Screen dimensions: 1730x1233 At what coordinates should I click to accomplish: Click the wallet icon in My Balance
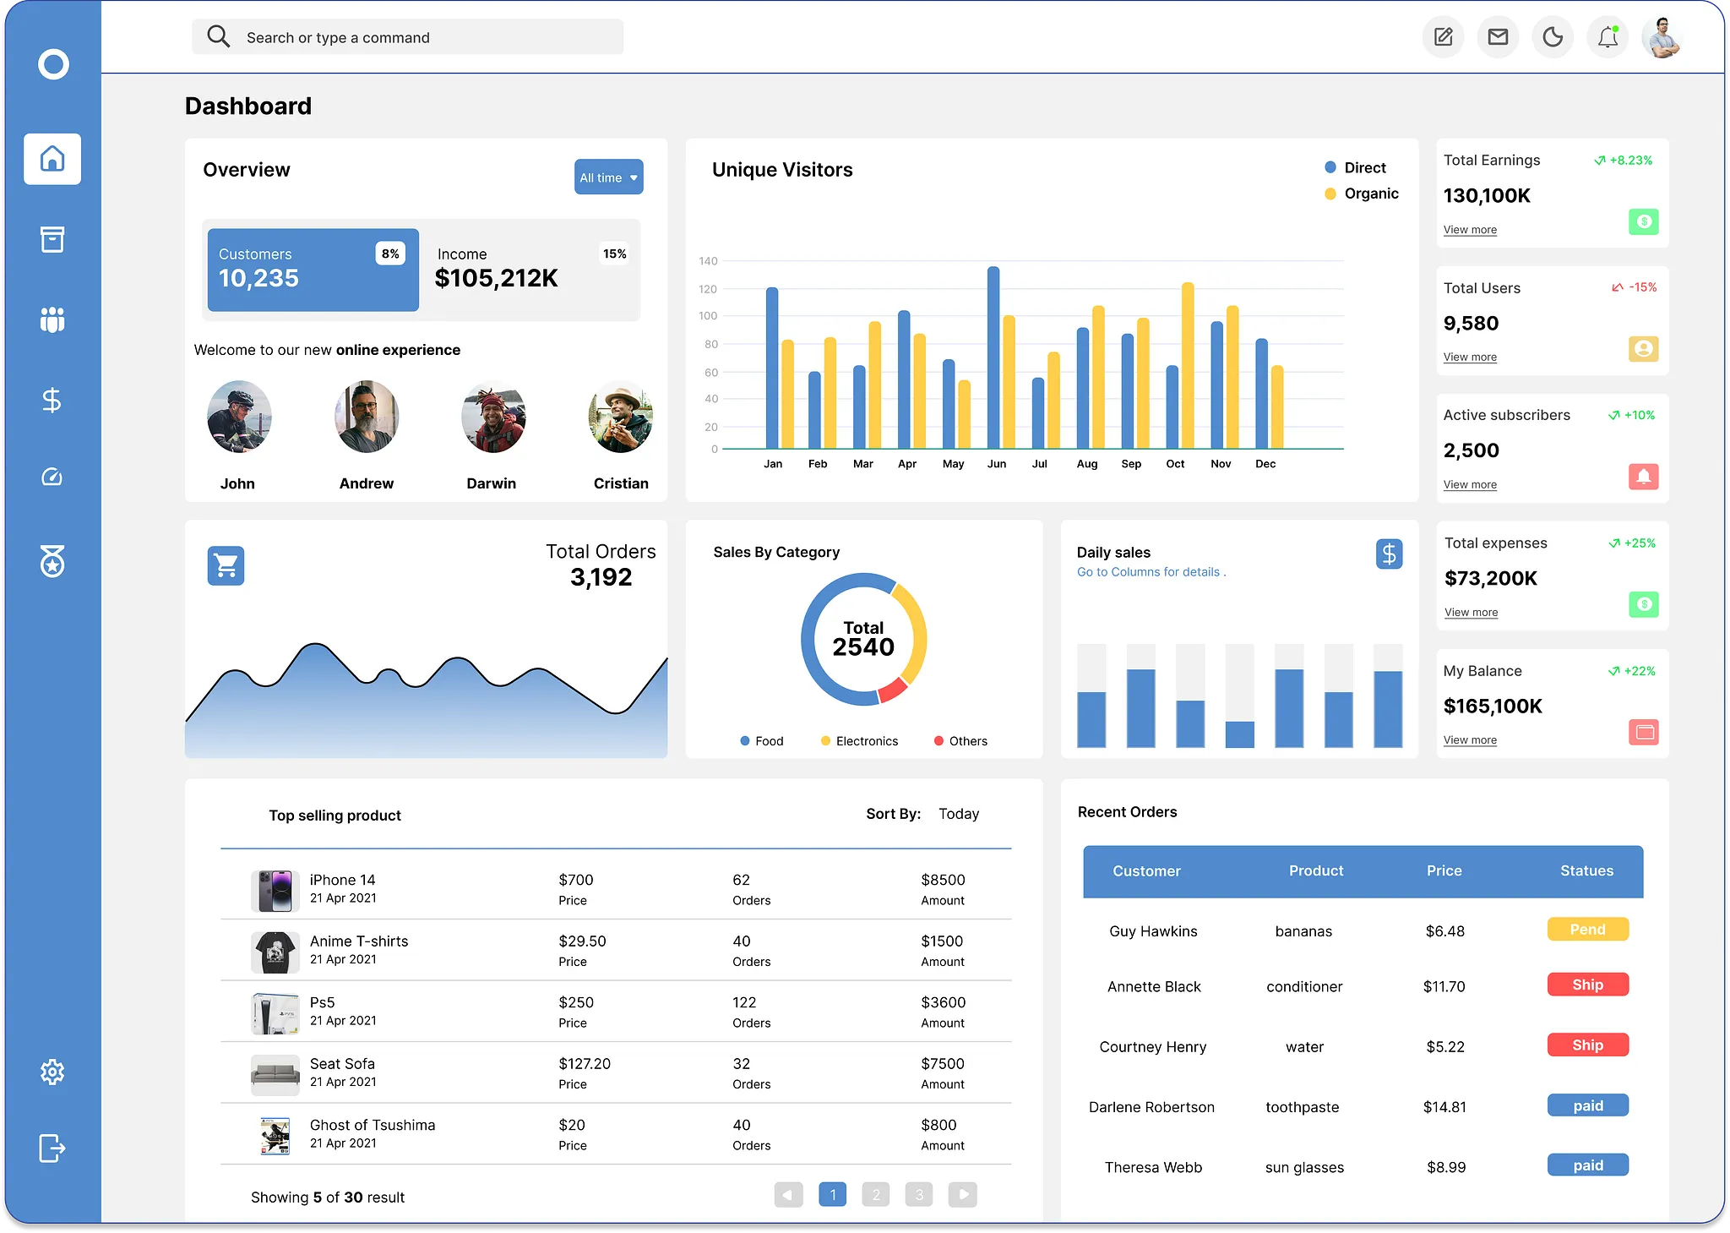pyautogui.click(x=1644, y=732)
